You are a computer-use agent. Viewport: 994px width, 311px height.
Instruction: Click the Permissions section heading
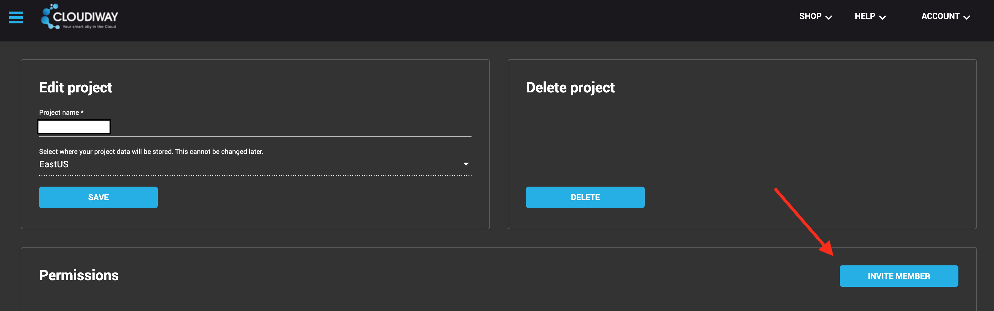[x=79, y=275]
